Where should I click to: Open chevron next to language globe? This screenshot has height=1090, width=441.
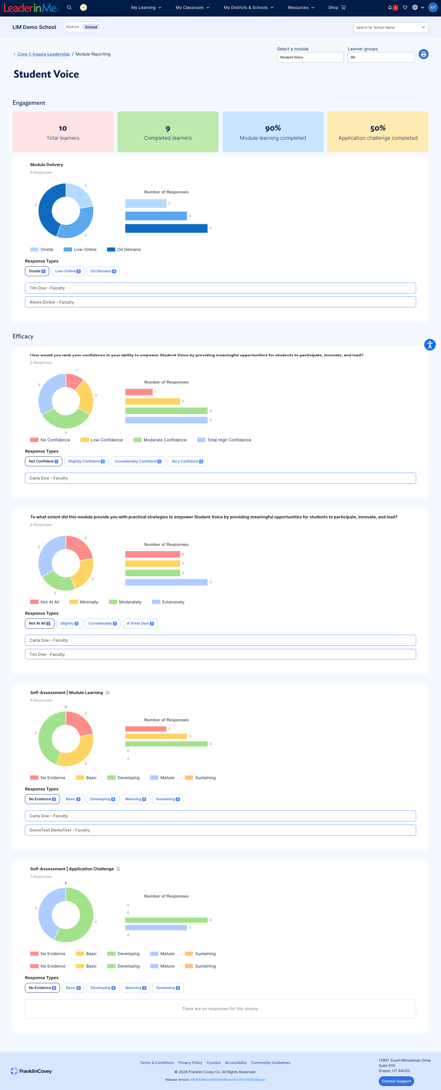click(422, 7)
